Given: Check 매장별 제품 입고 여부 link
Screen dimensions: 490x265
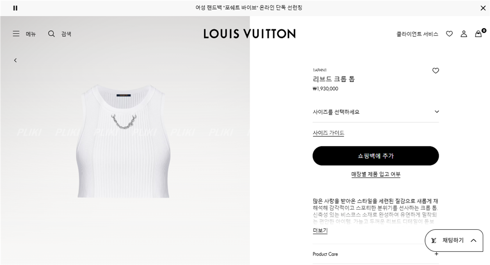Looking at the screenshot, I should point(376,174).
